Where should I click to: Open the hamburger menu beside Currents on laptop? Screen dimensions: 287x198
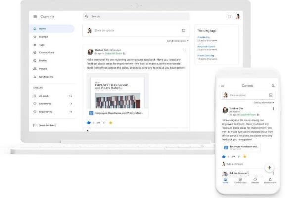pyautogui.click(x=35, y=17)
